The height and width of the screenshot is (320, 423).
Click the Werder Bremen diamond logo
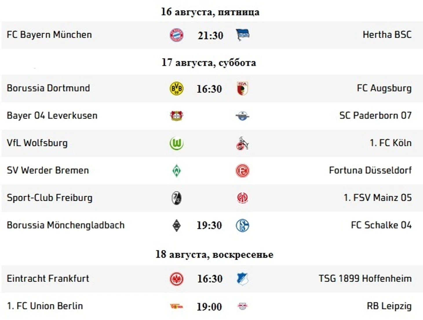pos(176,171)
